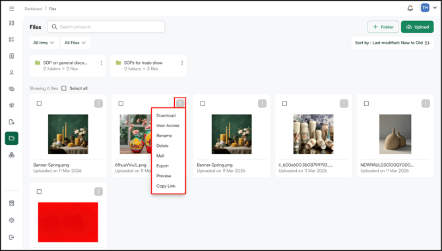
Task: Open the Sort by Last modified dropdown
Action: (392, 43)
